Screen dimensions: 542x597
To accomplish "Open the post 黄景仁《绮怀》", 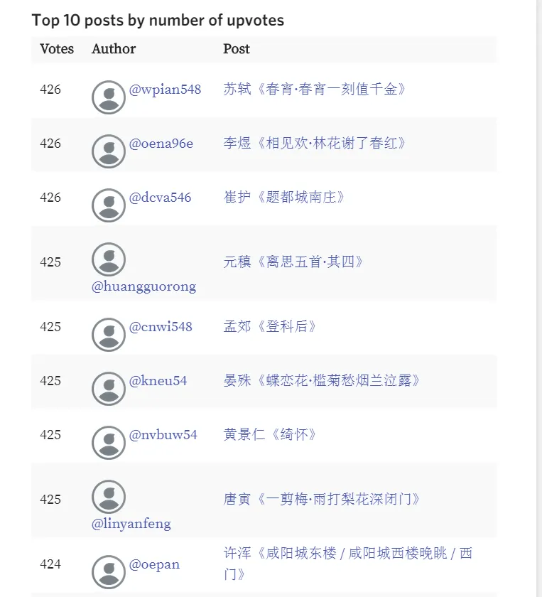I will 269,435.
